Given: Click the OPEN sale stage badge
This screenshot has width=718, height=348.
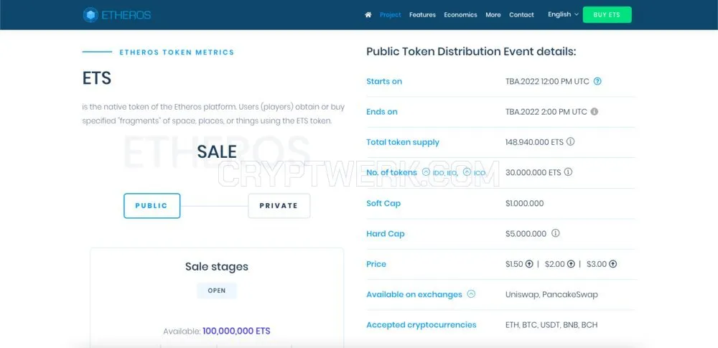Looking at the screenshot, I should pyautogui.click(x=217, y=291).
